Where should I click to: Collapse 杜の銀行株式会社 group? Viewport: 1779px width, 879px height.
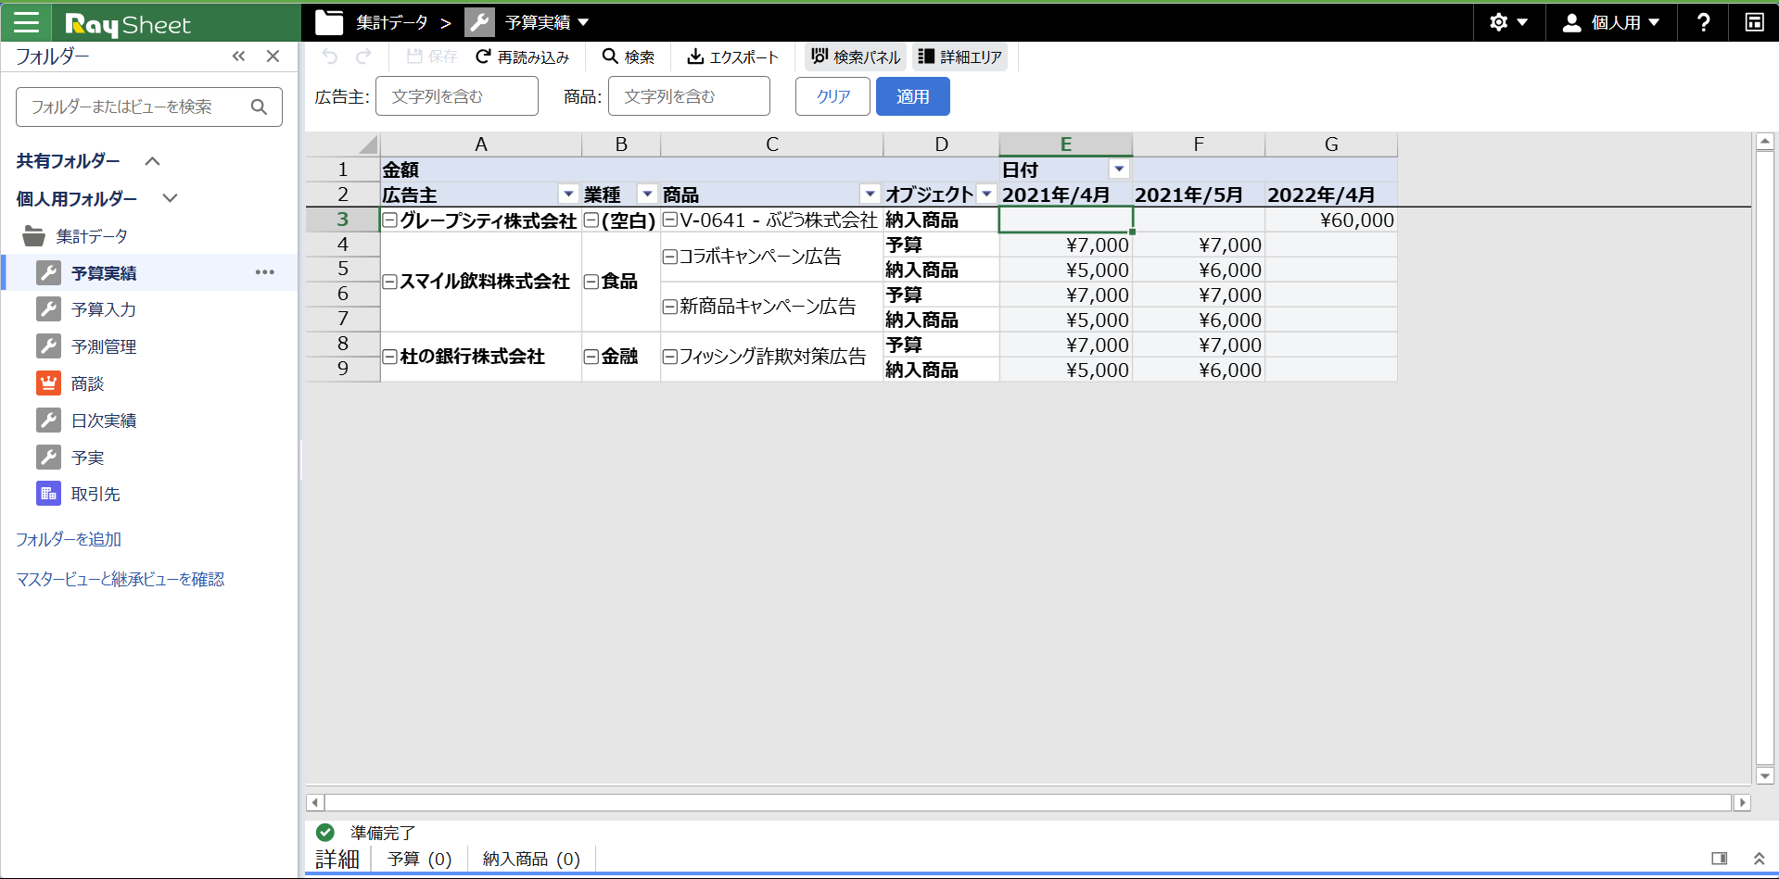click(x=390, y=357)
